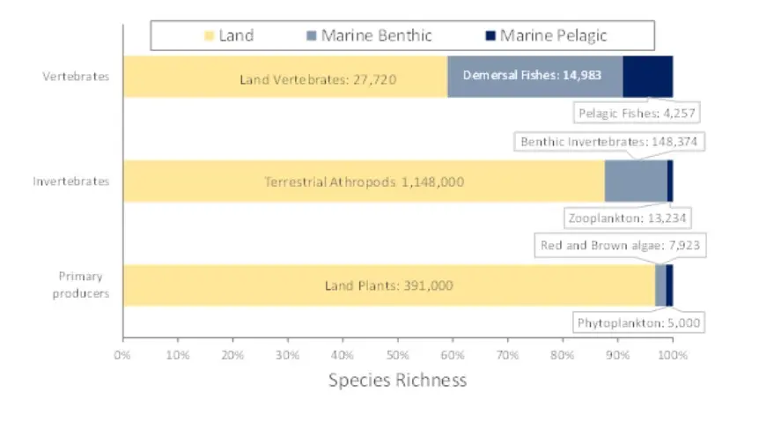The height and width of the screenshot is (422, 759).
Task: Click the 50% tick label on axis
Action: pos(397,354)
